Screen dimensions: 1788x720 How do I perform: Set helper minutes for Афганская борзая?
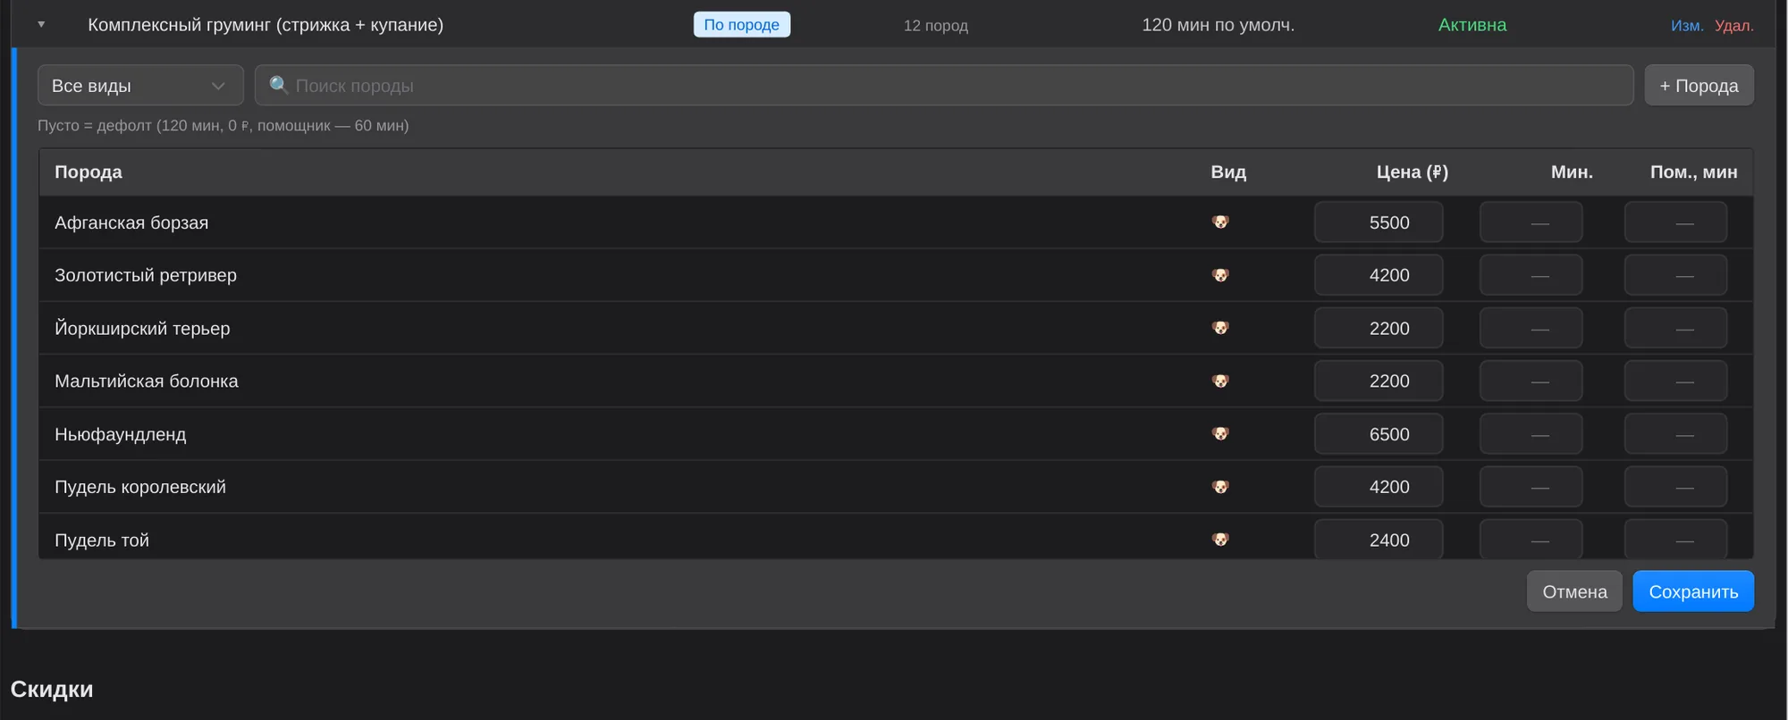(x=1675, y=222)
